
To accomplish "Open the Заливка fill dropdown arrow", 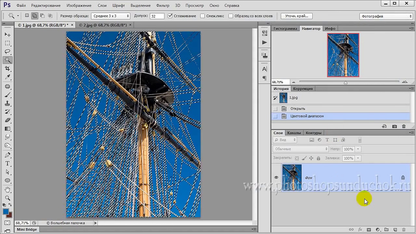I will [358, 158].
